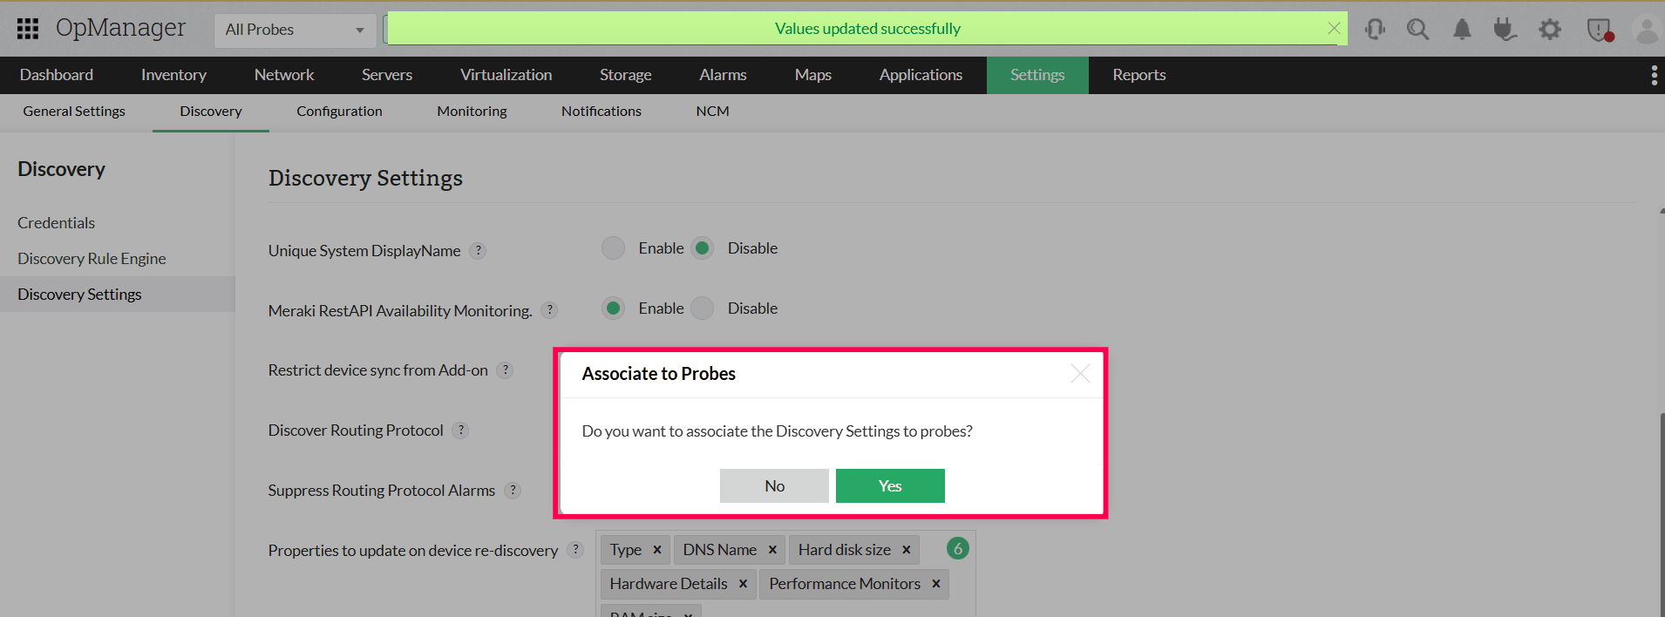Switch to the Discovery tab

coord(211,112)
